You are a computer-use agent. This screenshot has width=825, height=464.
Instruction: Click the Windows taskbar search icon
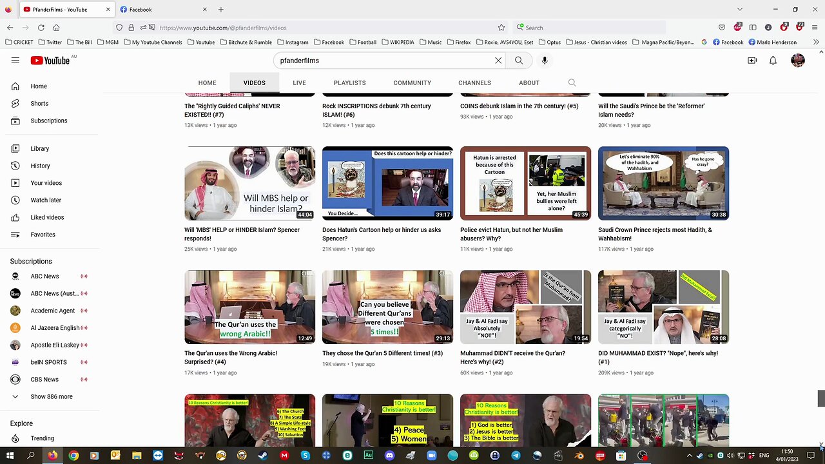pos(31,456)
